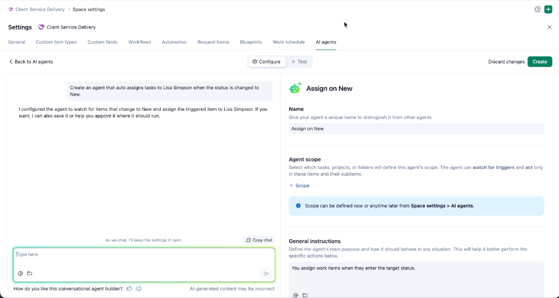Click the Assign on New agent title
Viewport: 559px width, 298px height.
pos(330,89)
